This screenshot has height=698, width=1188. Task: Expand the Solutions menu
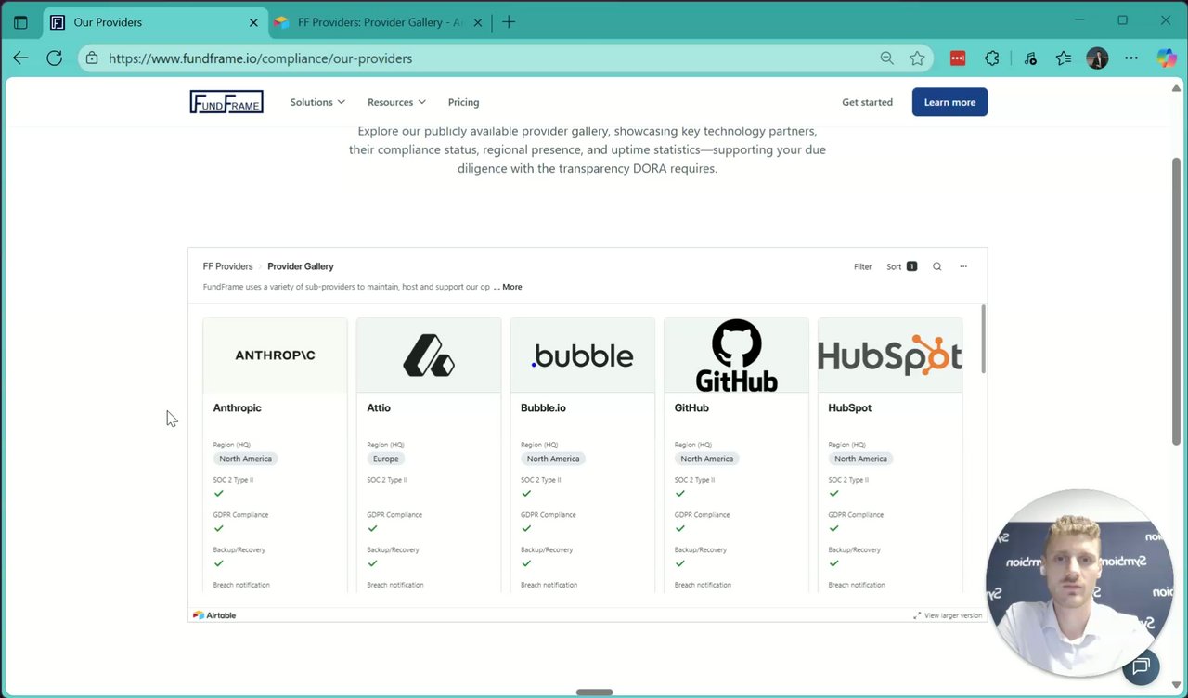(317, 102)
